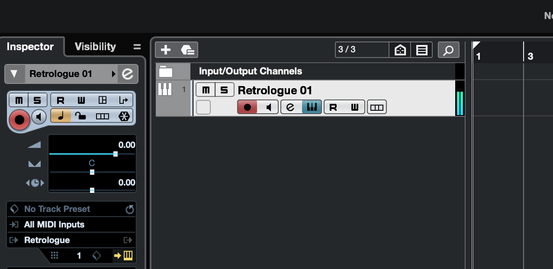
Task: Collapse Inspector section via triangle arrow
Action: pyautogui.click(x=14, y=74)
